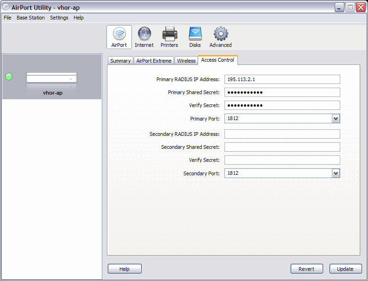Minimize the AirPort Utility window
The image size is (368, 281).
point(339,7)
